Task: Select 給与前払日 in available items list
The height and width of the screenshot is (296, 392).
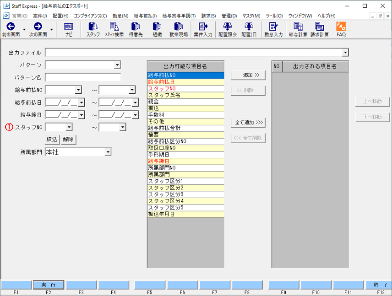Action: coord(186,82)
